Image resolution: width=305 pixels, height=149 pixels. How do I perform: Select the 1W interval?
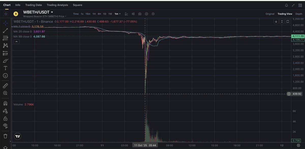pyautogui.click(x=110, y=14)
